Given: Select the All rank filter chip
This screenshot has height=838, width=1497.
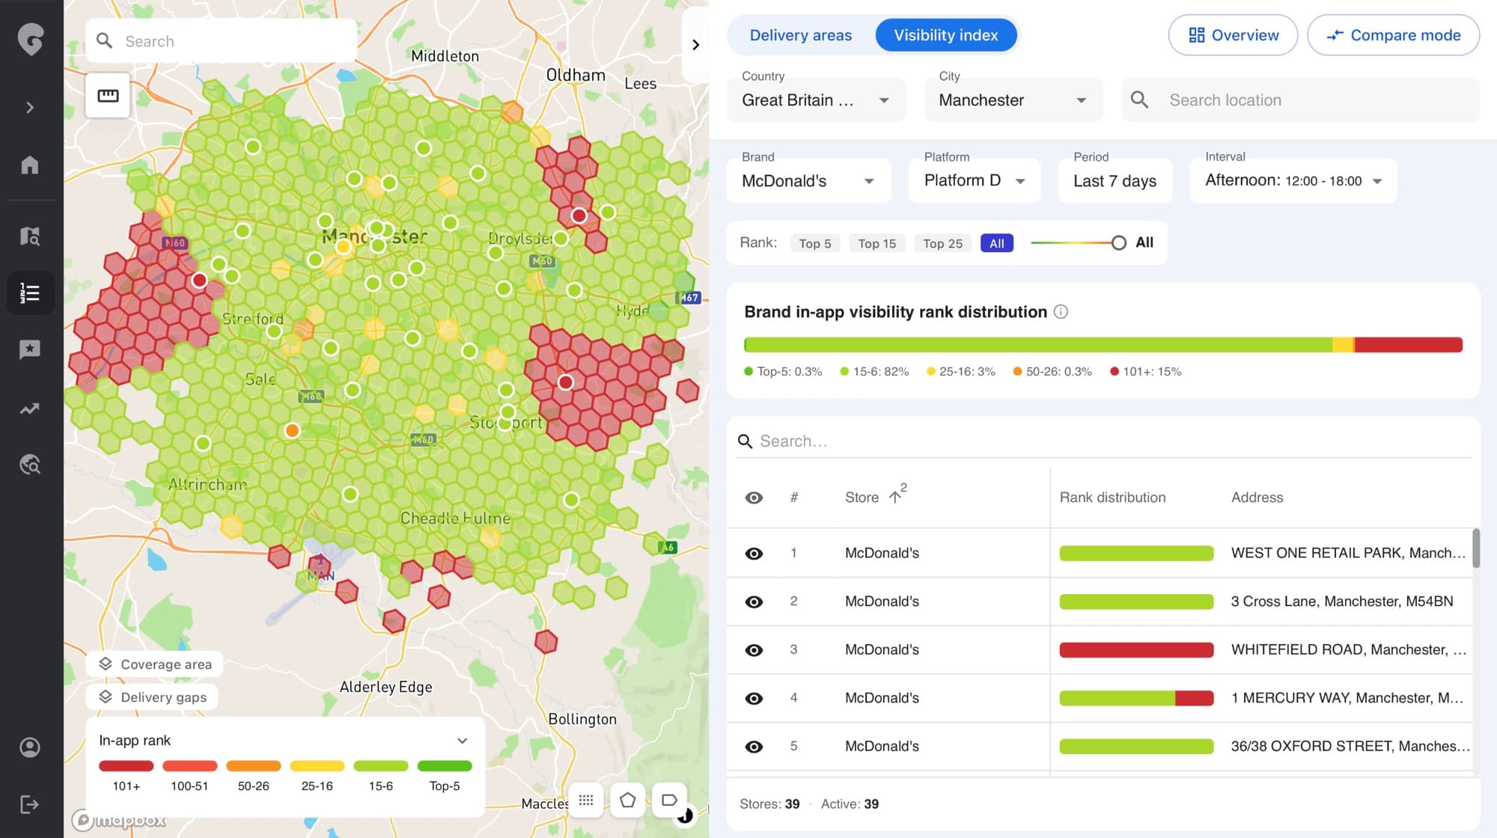Looking at the screenshot, I should (996, 243).
